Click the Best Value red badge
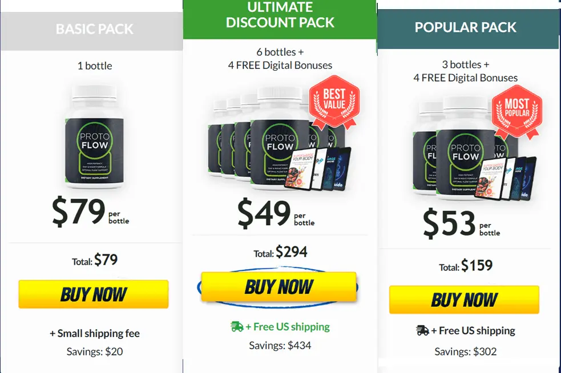561x373 pixels. click(334, 102)
